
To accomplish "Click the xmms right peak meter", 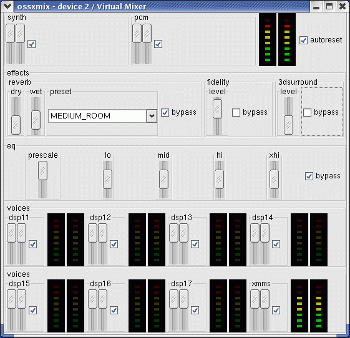I will (319, 306).
